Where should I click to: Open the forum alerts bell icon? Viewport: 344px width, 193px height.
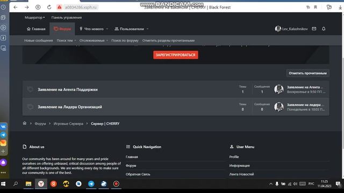tap(324, 28)
